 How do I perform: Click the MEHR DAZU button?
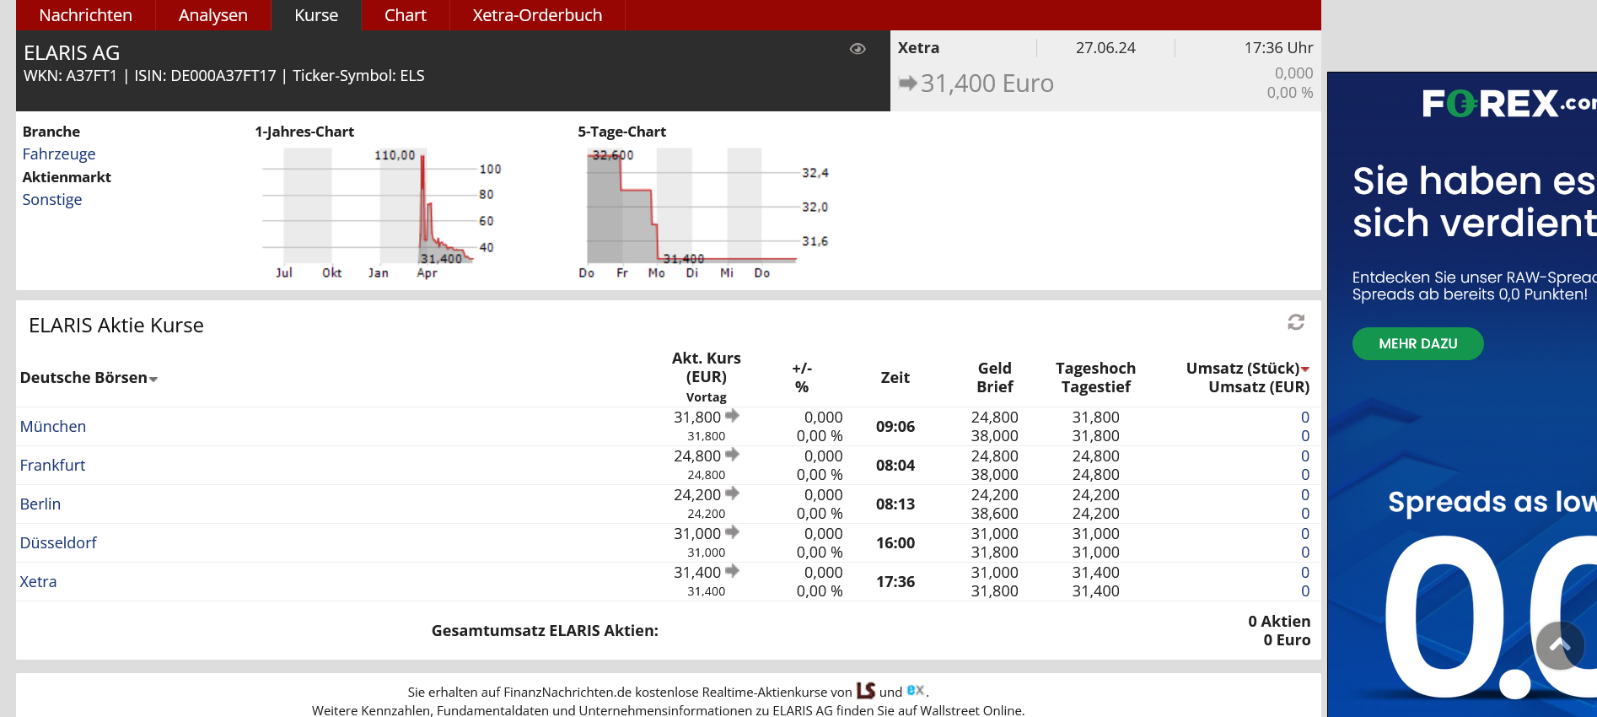point(1417,343)
